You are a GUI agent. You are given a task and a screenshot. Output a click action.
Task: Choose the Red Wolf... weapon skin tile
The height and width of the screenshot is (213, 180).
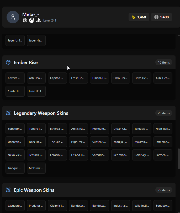click(x=120, y=155)
